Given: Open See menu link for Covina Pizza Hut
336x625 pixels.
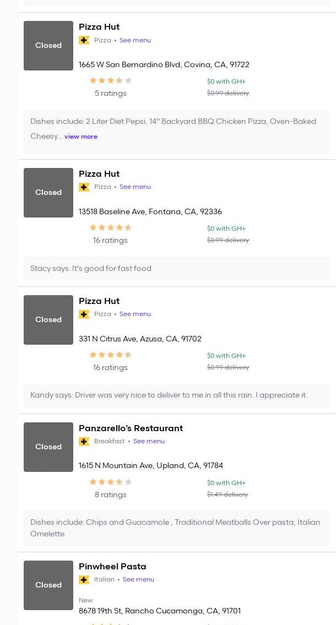Looking at the screenshot, I should [x=135, y=40].
